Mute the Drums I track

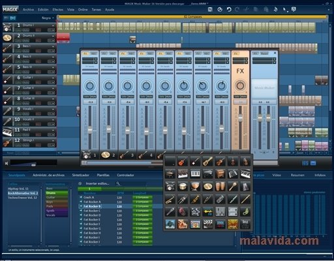[25, 30]
